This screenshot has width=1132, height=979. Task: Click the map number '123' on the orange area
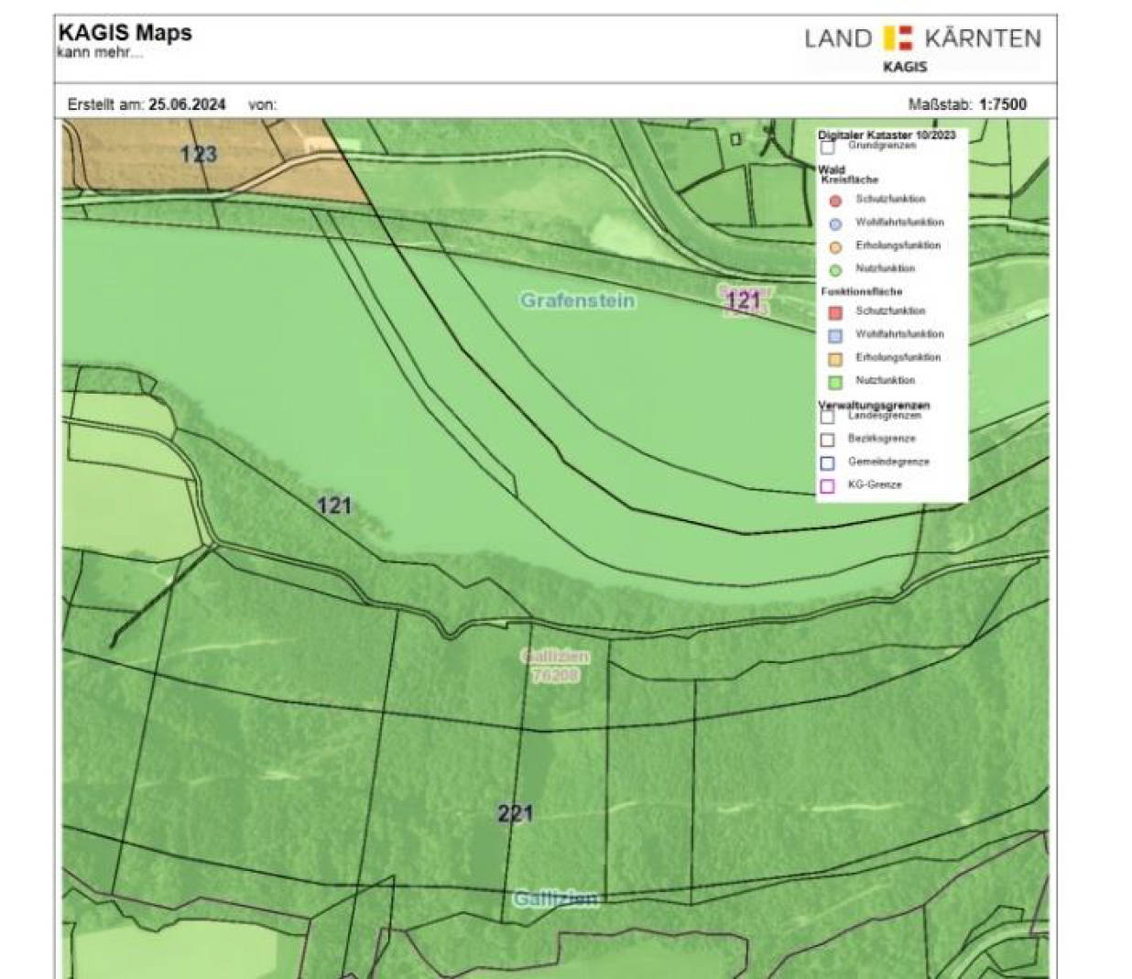click(x=199, y=154)
